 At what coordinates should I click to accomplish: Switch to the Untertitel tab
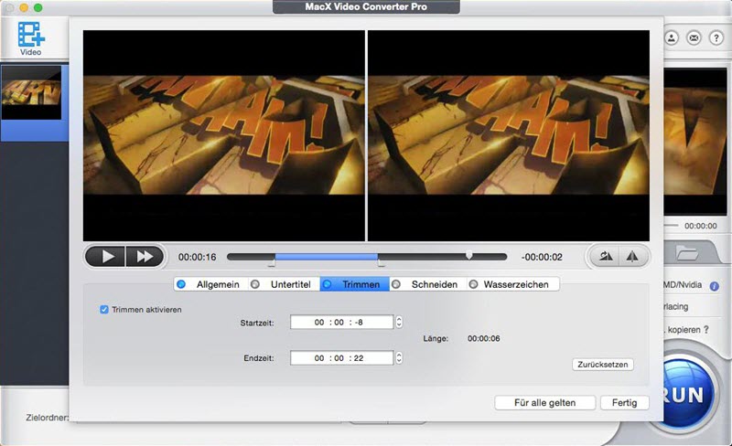(283, 284)
